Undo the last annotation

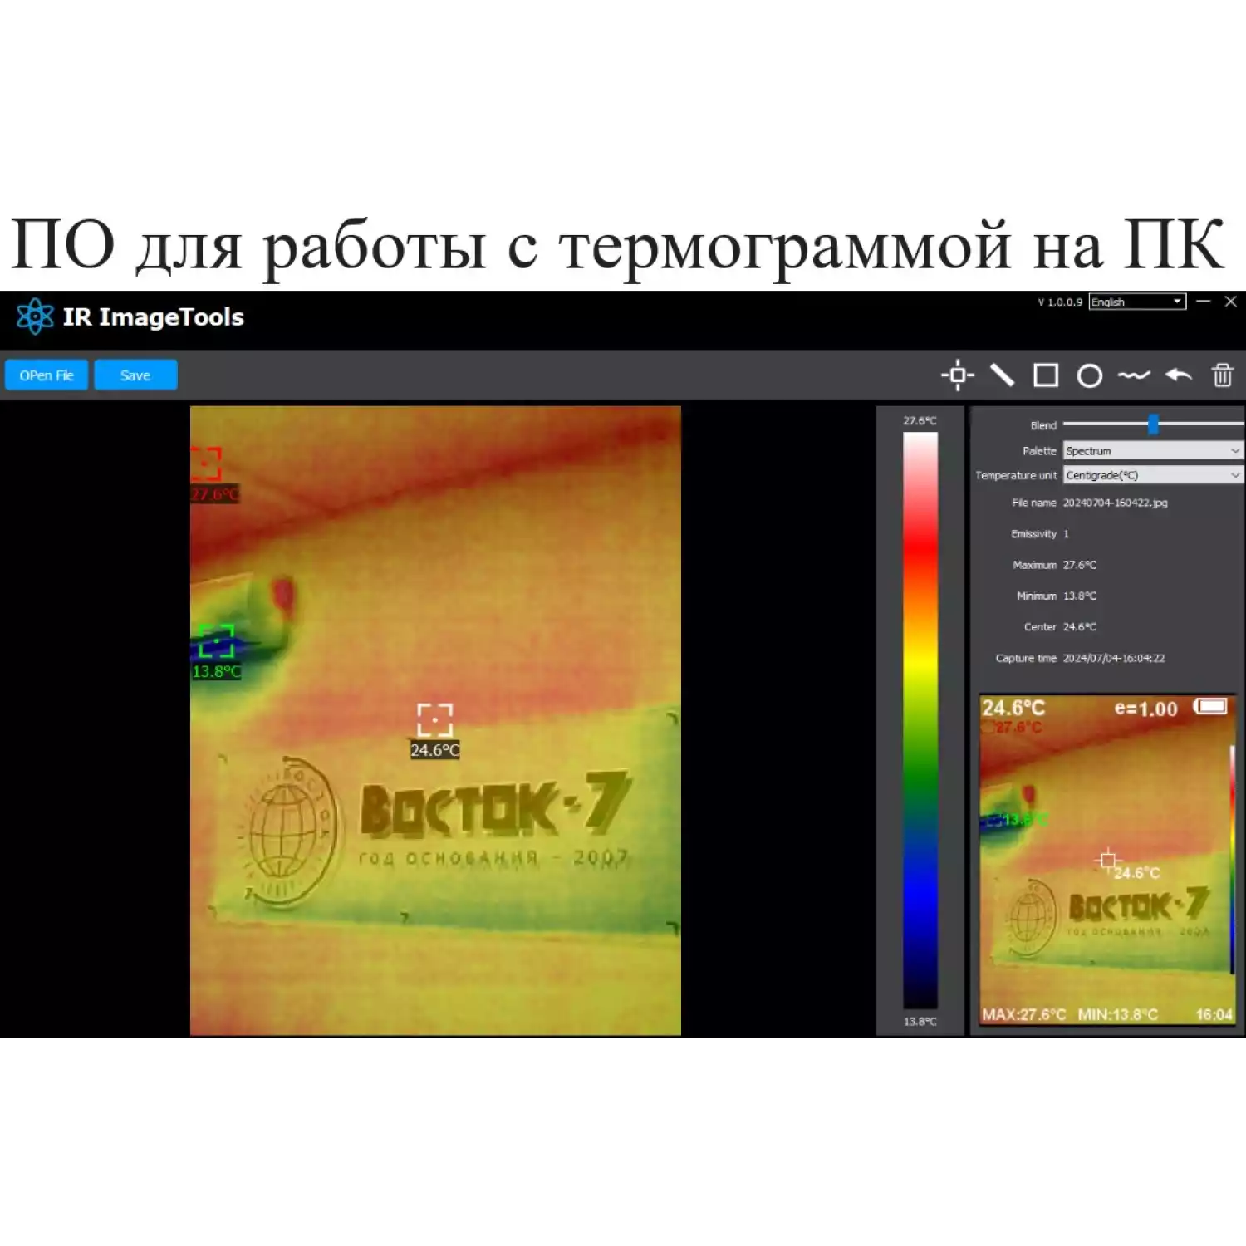pos(1180,375)
